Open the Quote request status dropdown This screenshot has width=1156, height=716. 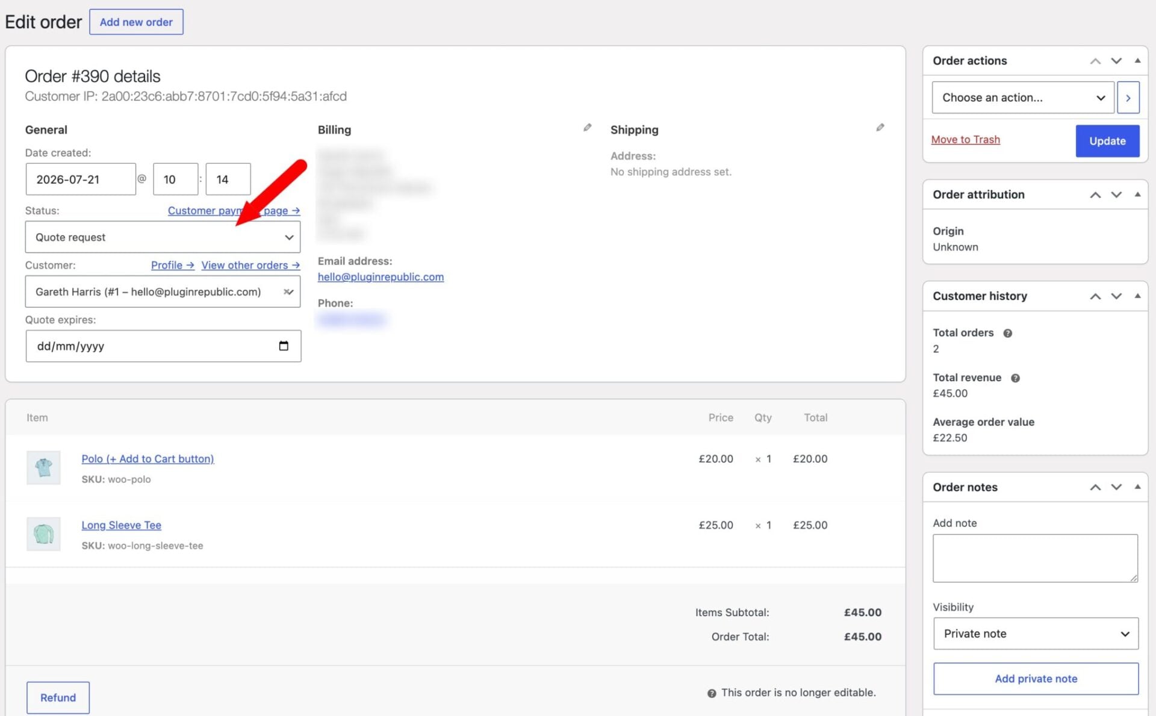(x=163, y=237)
